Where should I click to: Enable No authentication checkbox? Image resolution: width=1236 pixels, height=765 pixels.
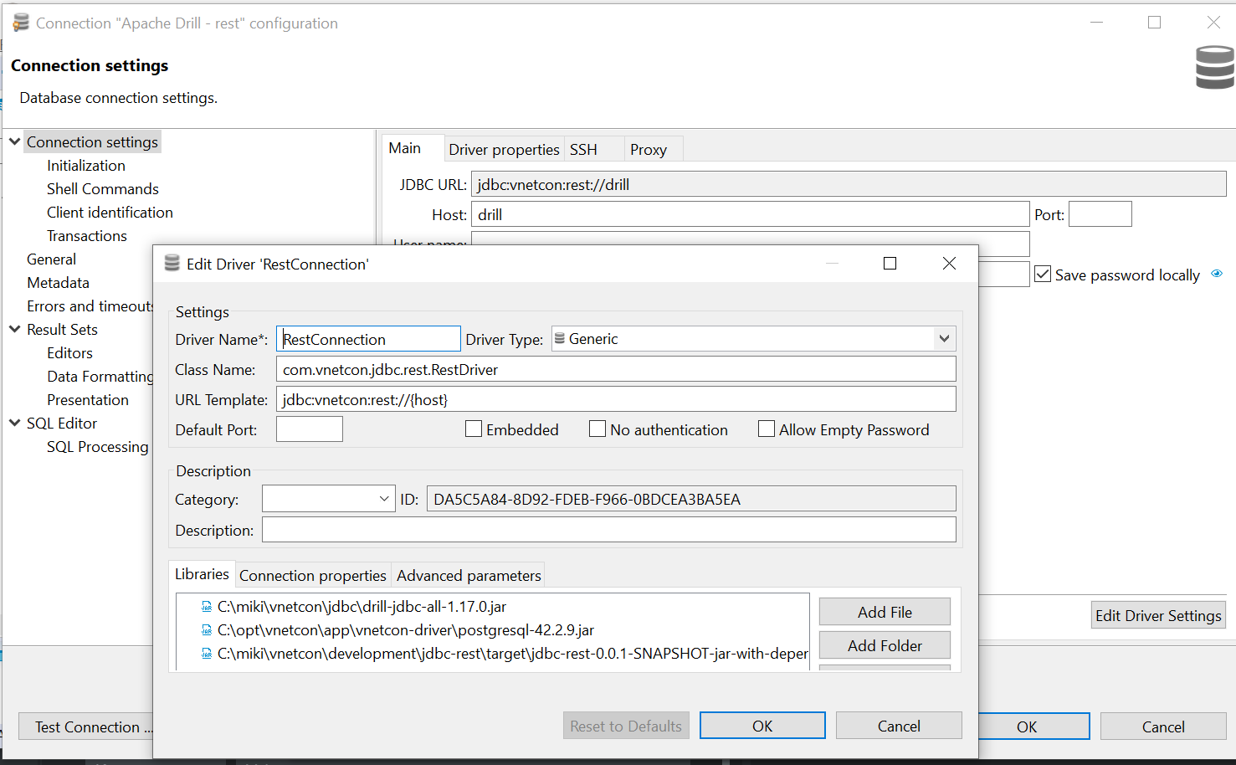597,429
